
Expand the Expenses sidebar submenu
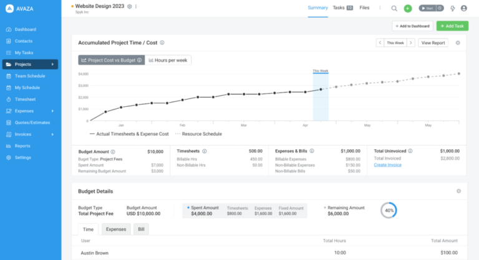[x=52, y=111]
